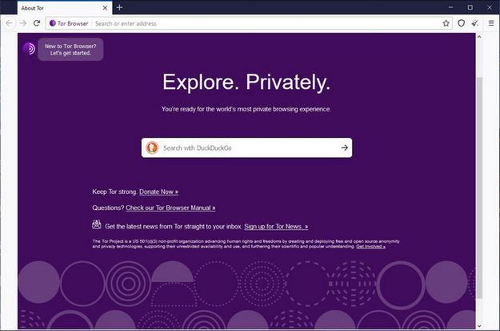Go back with the back arrow
This screenshot has width=500, height=331.
[x=10, y=23]
